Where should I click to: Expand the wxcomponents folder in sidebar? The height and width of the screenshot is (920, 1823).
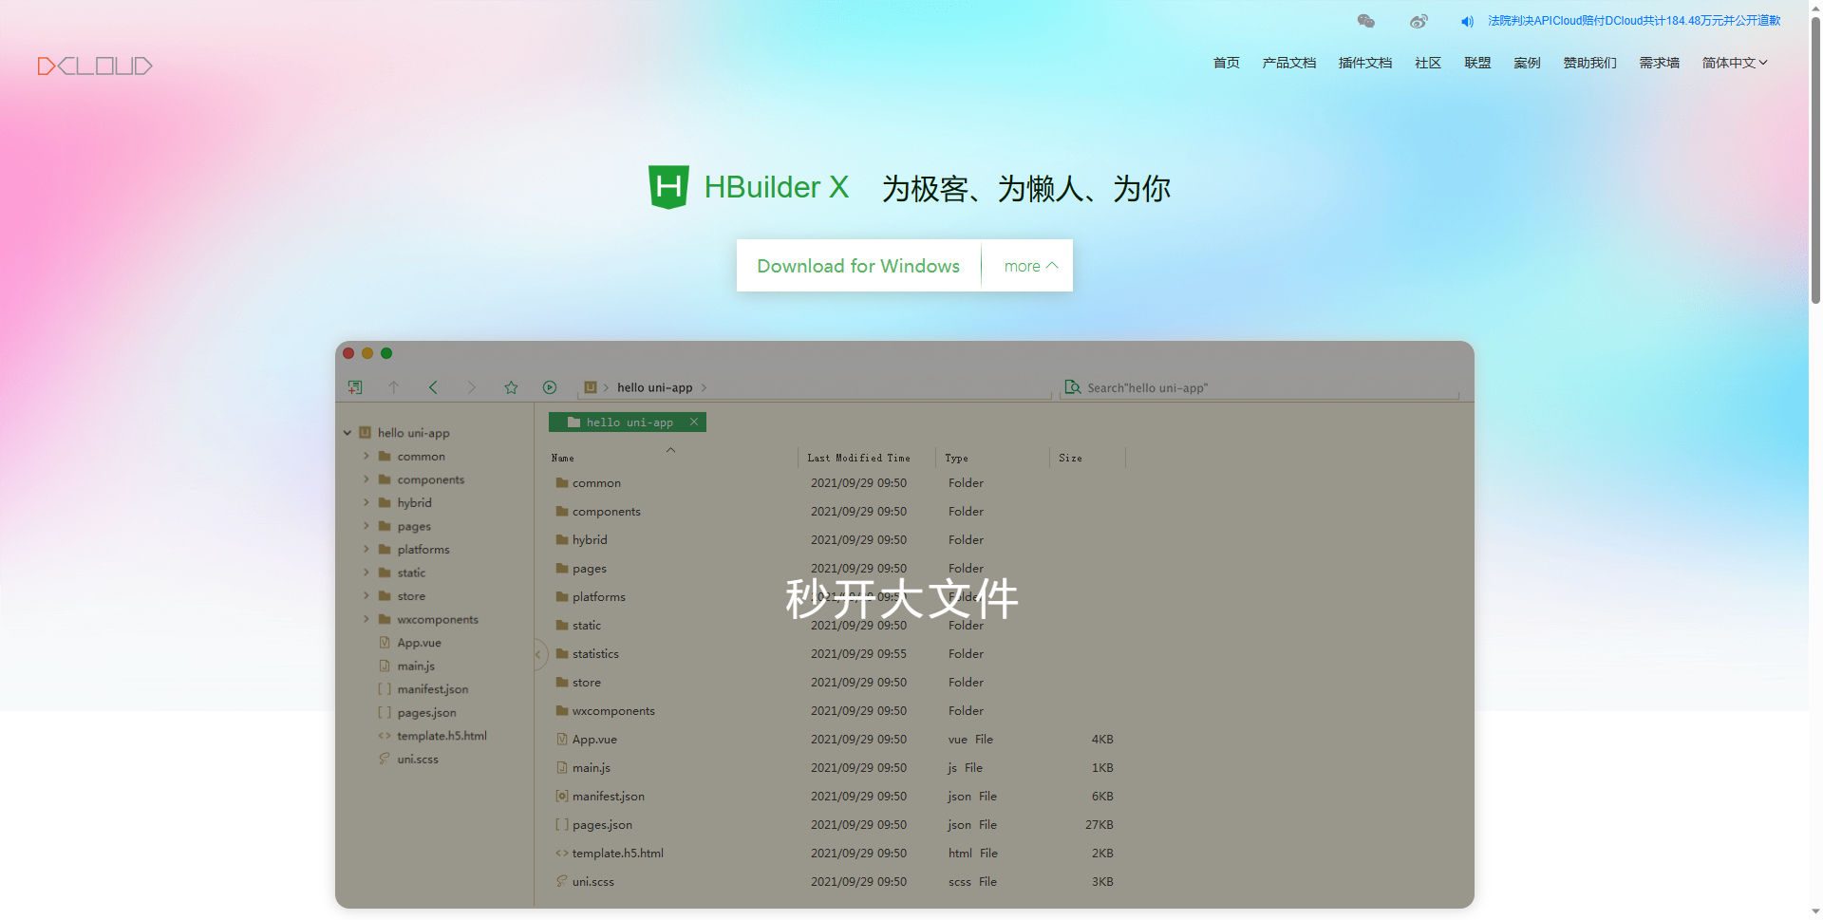[366, 619]
